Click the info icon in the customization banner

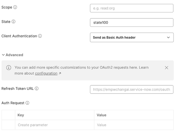click(9, 67)
